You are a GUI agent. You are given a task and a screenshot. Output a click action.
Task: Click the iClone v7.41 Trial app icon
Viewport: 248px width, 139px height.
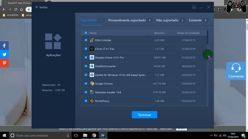(x=92, y=49)
